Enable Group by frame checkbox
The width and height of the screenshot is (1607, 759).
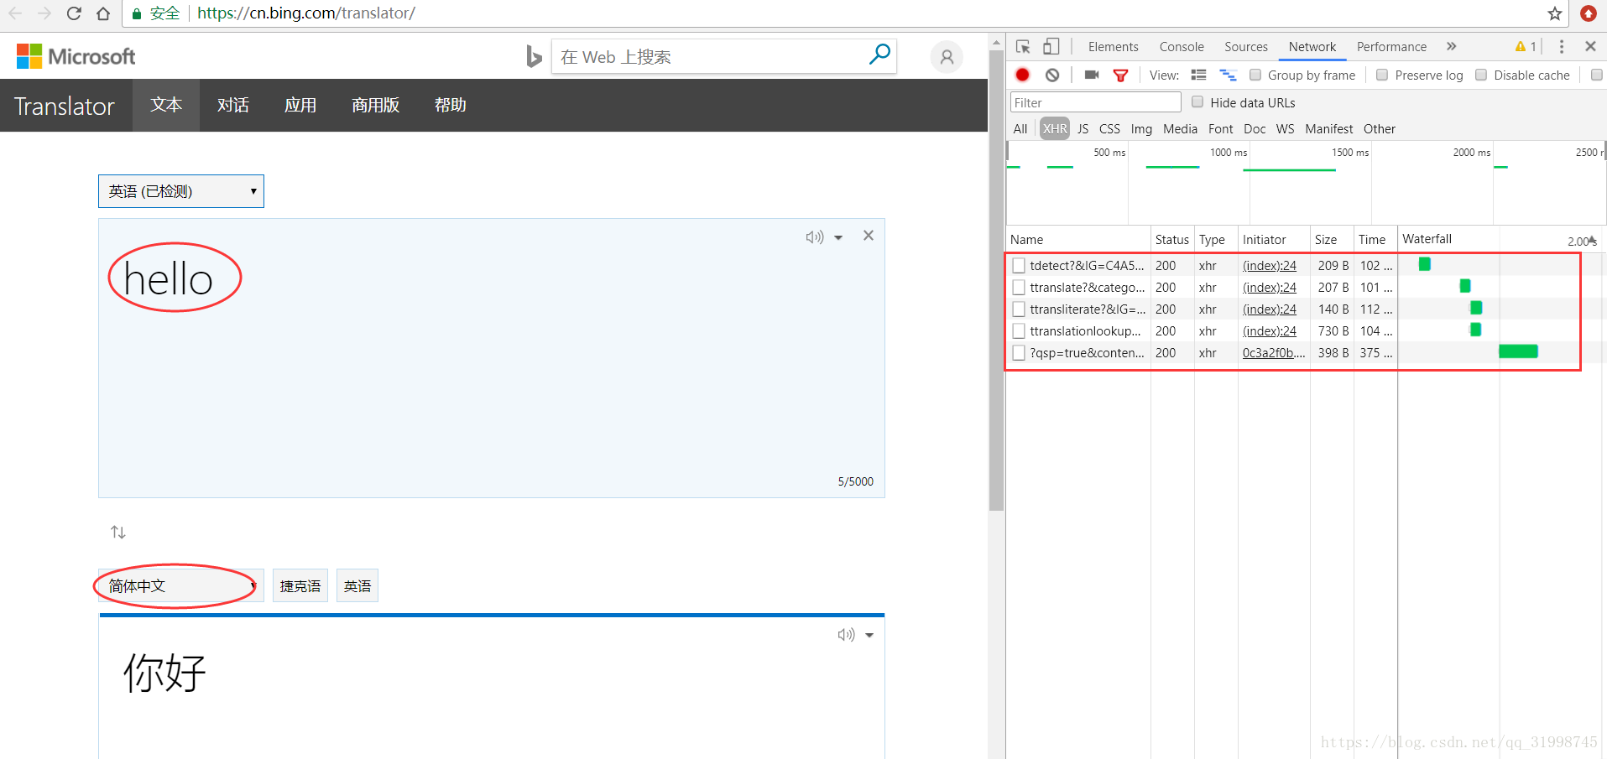1255,75
